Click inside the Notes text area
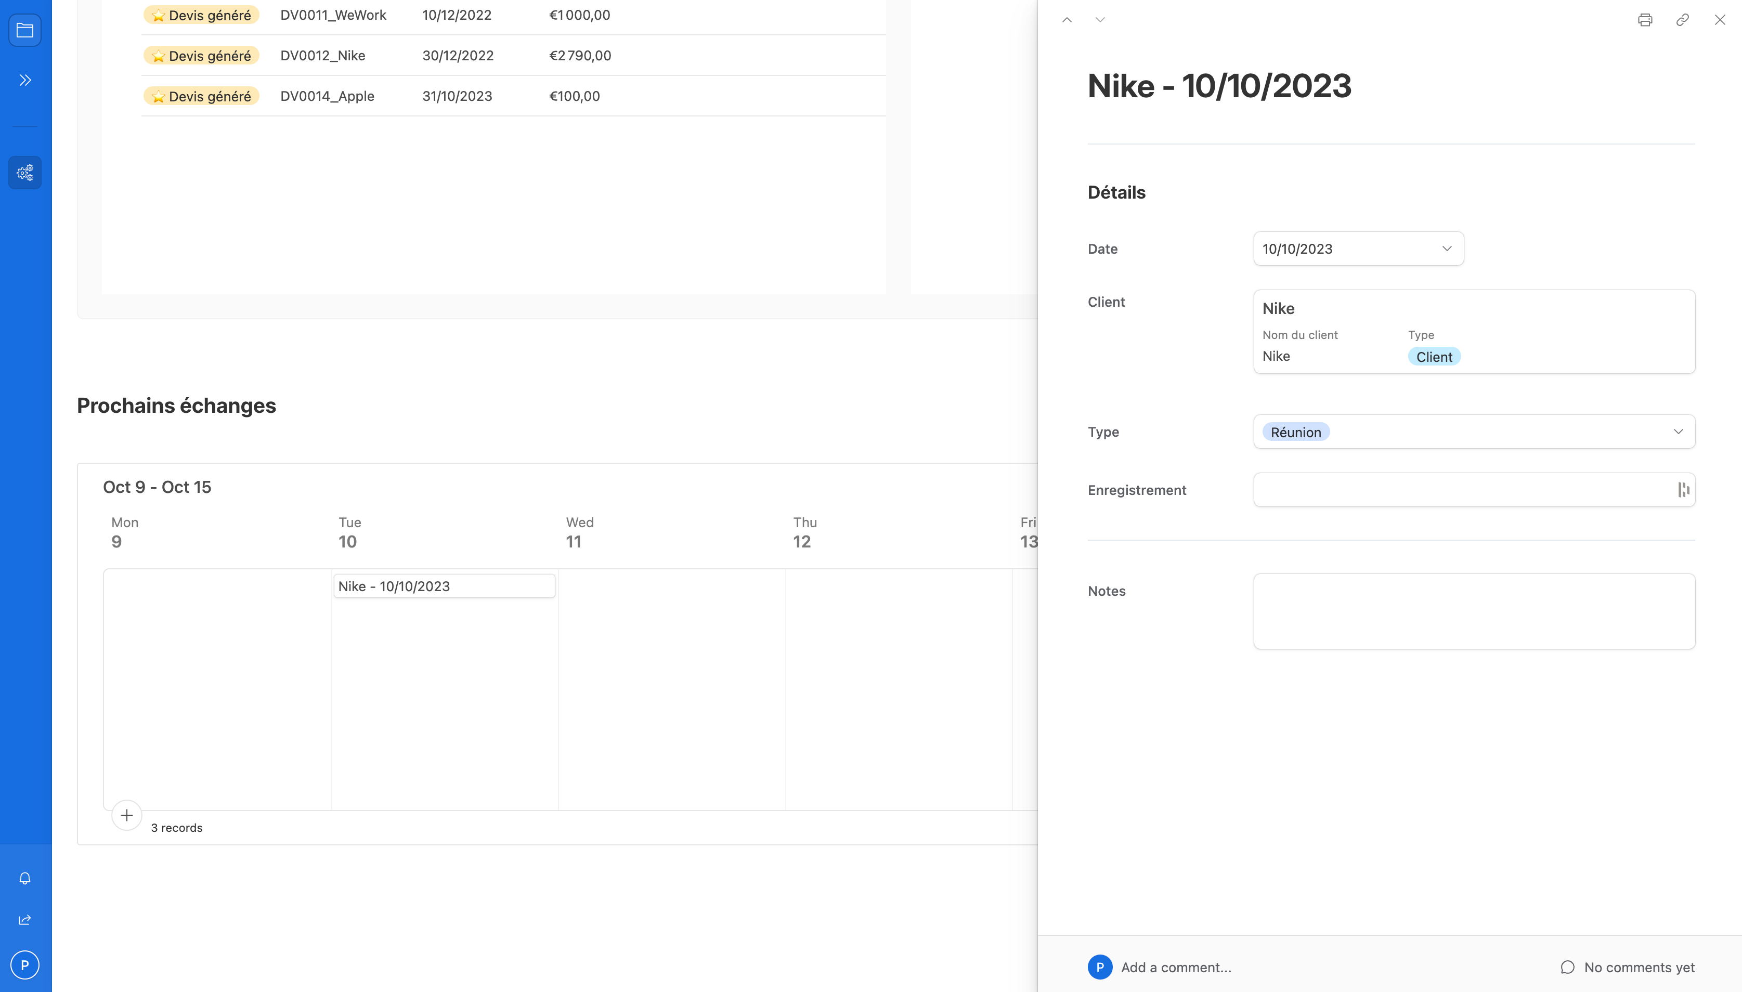This screenshot has width=1742, height=992. tap(1474, 611)
